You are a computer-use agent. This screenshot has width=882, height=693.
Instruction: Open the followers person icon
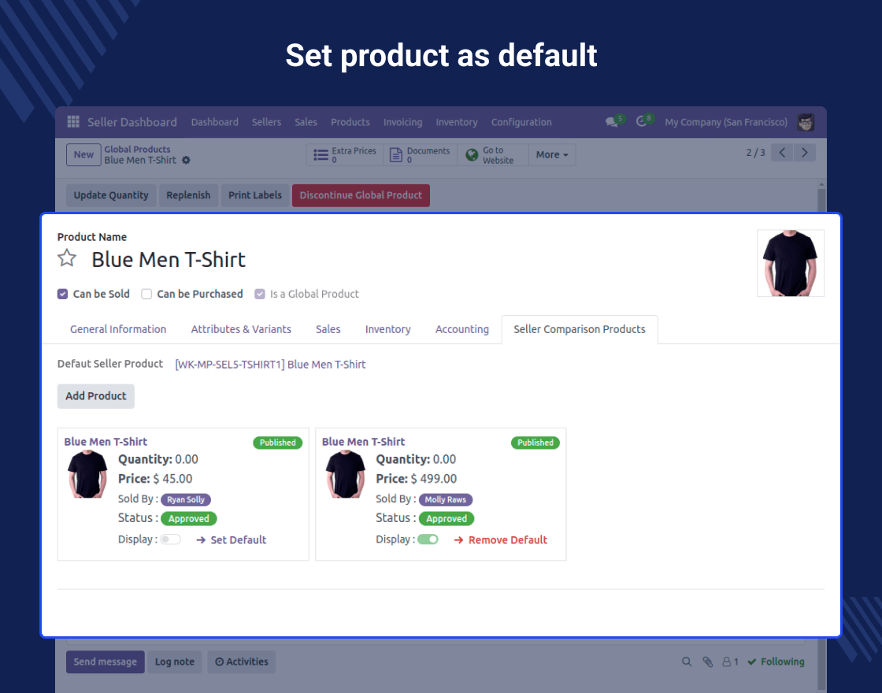click(x=729, y=662)
